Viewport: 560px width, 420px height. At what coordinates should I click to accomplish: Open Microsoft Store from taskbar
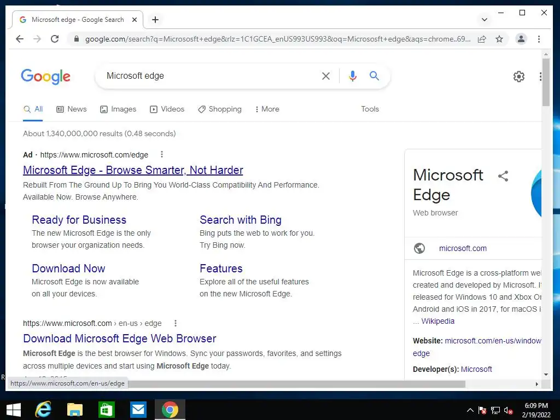point(107,410)
